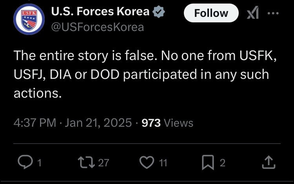Click the U.S. Forces Korea display name
294x184 pixels.
(x=100, y=12)
